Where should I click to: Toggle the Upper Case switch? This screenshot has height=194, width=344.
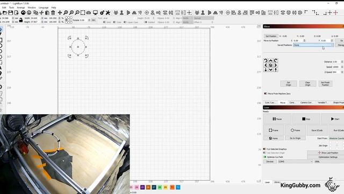[x=125, y=22]
